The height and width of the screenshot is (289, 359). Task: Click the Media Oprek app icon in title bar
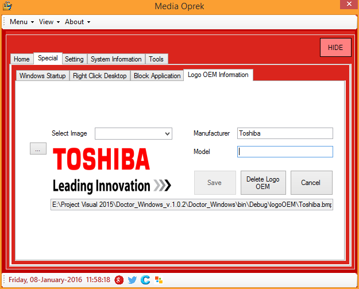pos(7,6)
